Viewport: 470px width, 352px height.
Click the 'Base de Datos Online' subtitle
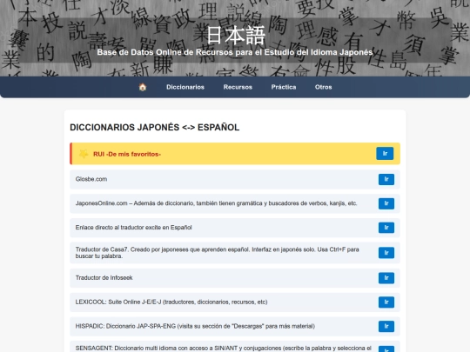pyautogui.click(x=235, y=52)
